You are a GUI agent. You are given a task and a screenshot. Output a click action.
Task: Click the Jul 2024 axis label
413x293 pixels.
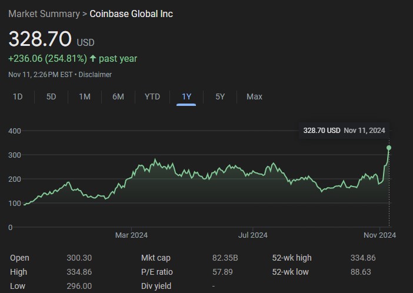click(252, 235)
